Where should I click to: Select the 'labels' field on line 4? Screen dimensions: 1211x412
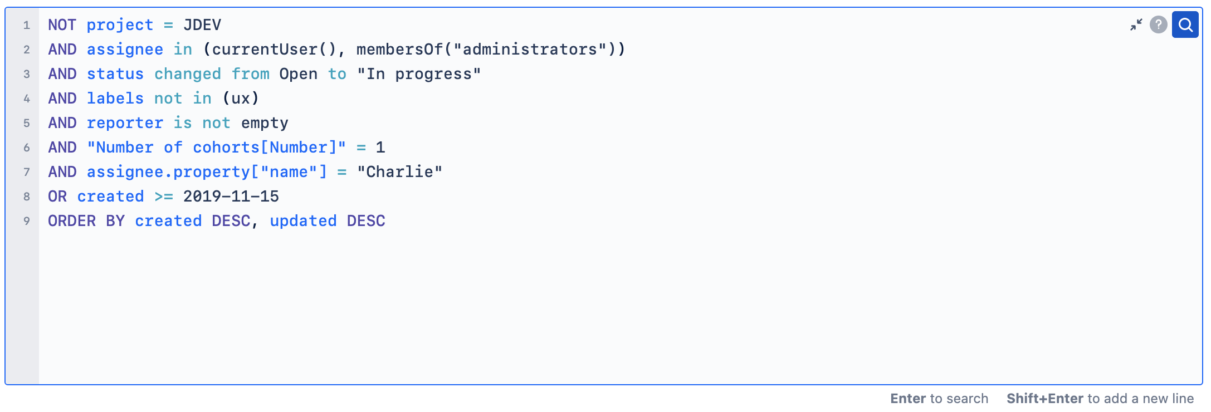(x=116, y=98)
